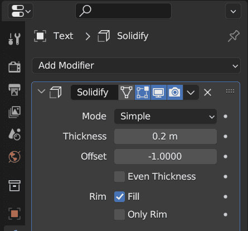
Task: Open the View Layer properties tab
Action: tap(14, 112)
